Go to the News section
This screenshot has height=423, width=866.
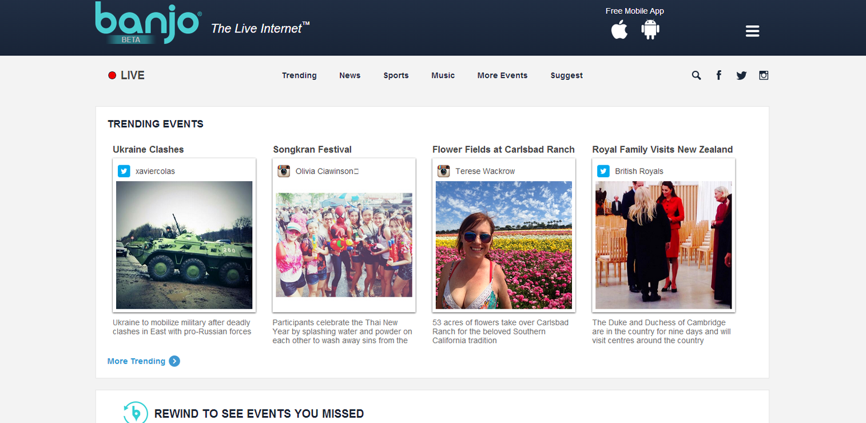pyautogui.click(x=349, y=75)
